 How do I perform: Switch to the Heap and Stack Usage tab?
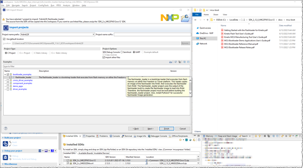226,136
